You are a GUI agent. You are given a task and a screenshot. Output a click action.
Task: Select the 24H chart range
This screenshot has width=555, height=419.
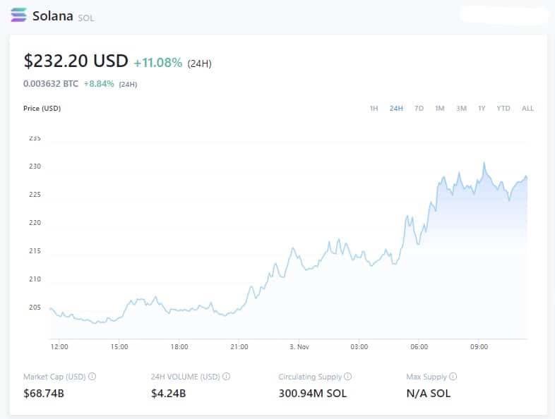pos(396,108)
